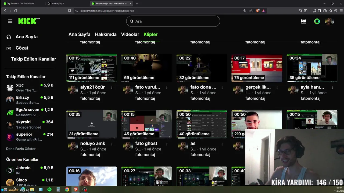Play the 'noluyo amk' clip thumbnail
The image size is (344, 193).
92,124
